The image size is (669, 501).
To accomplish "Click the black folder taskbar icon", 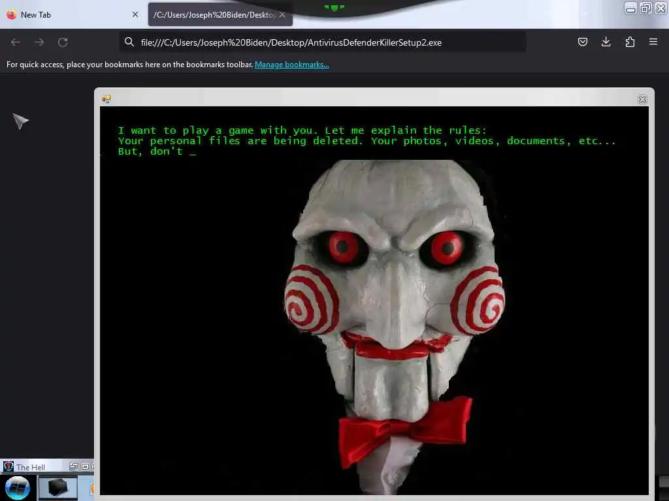I will 58,488.
